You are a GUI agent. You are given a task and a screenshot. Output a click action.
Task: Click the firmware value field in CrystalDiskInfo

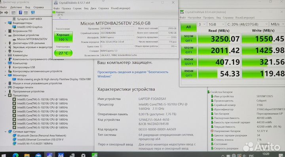[x=118, y=28]
